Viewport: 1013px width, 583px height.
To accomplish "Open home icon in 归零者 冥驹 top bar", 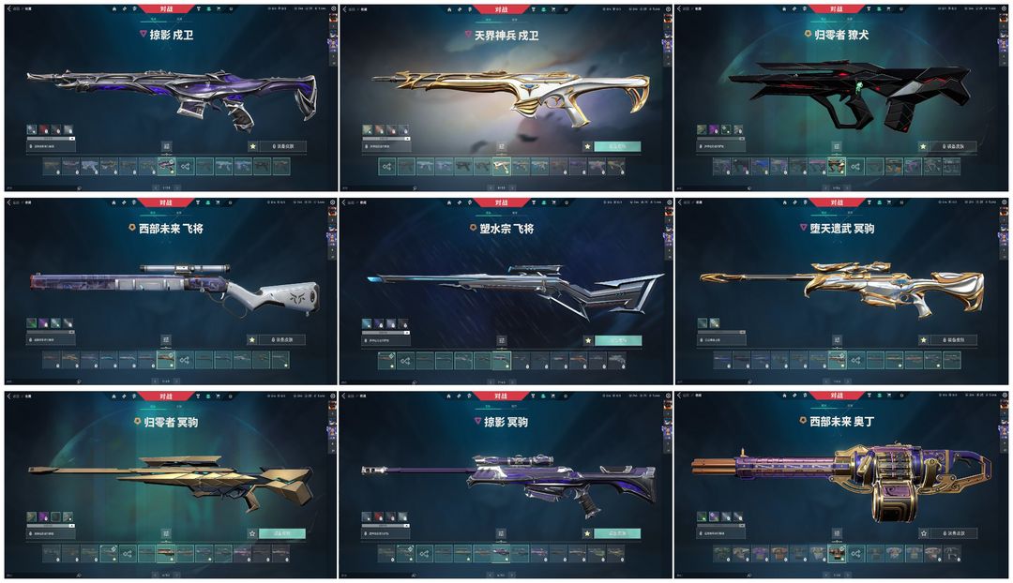I will point(114,396).
